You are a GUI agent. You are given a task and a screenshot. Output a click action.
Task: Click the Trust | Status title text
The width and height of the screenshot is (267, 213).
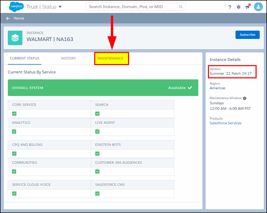[41, 7]
